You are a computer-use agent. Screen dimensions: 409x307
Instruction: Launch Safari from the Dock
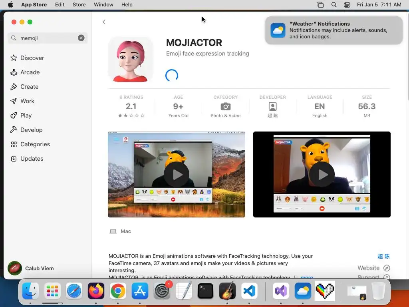74,291
